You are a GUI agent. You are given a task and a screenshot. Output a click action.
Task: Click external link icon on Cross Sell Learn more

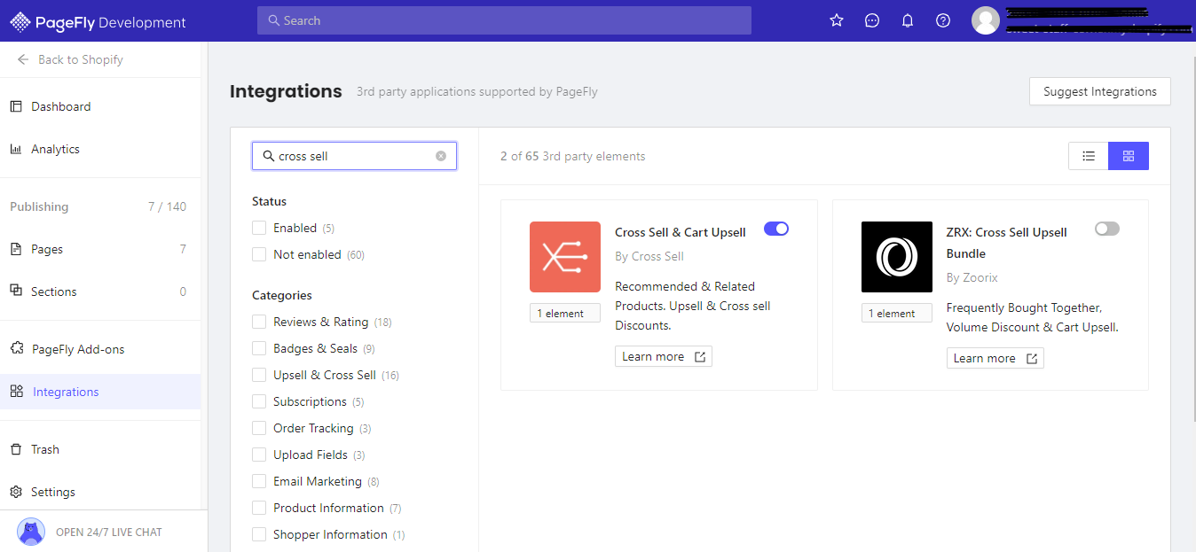[x=700, y=356]
